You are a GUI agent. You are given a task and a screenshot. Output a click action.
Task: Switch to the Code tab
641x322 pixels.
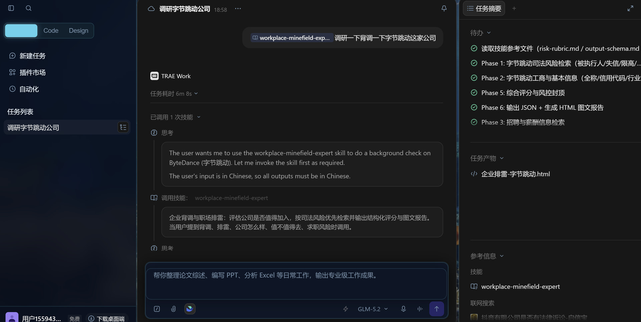51,30
